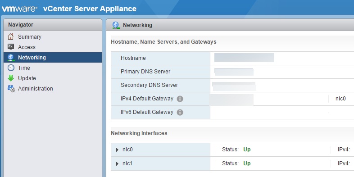The image size is (354, 177).
Task: Click the blurred Hostname value
Action: (244, 58)
